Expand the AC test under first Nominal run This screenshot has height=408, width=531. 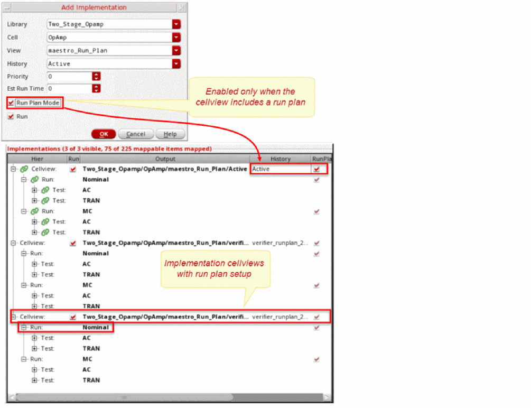click(34, 190)
